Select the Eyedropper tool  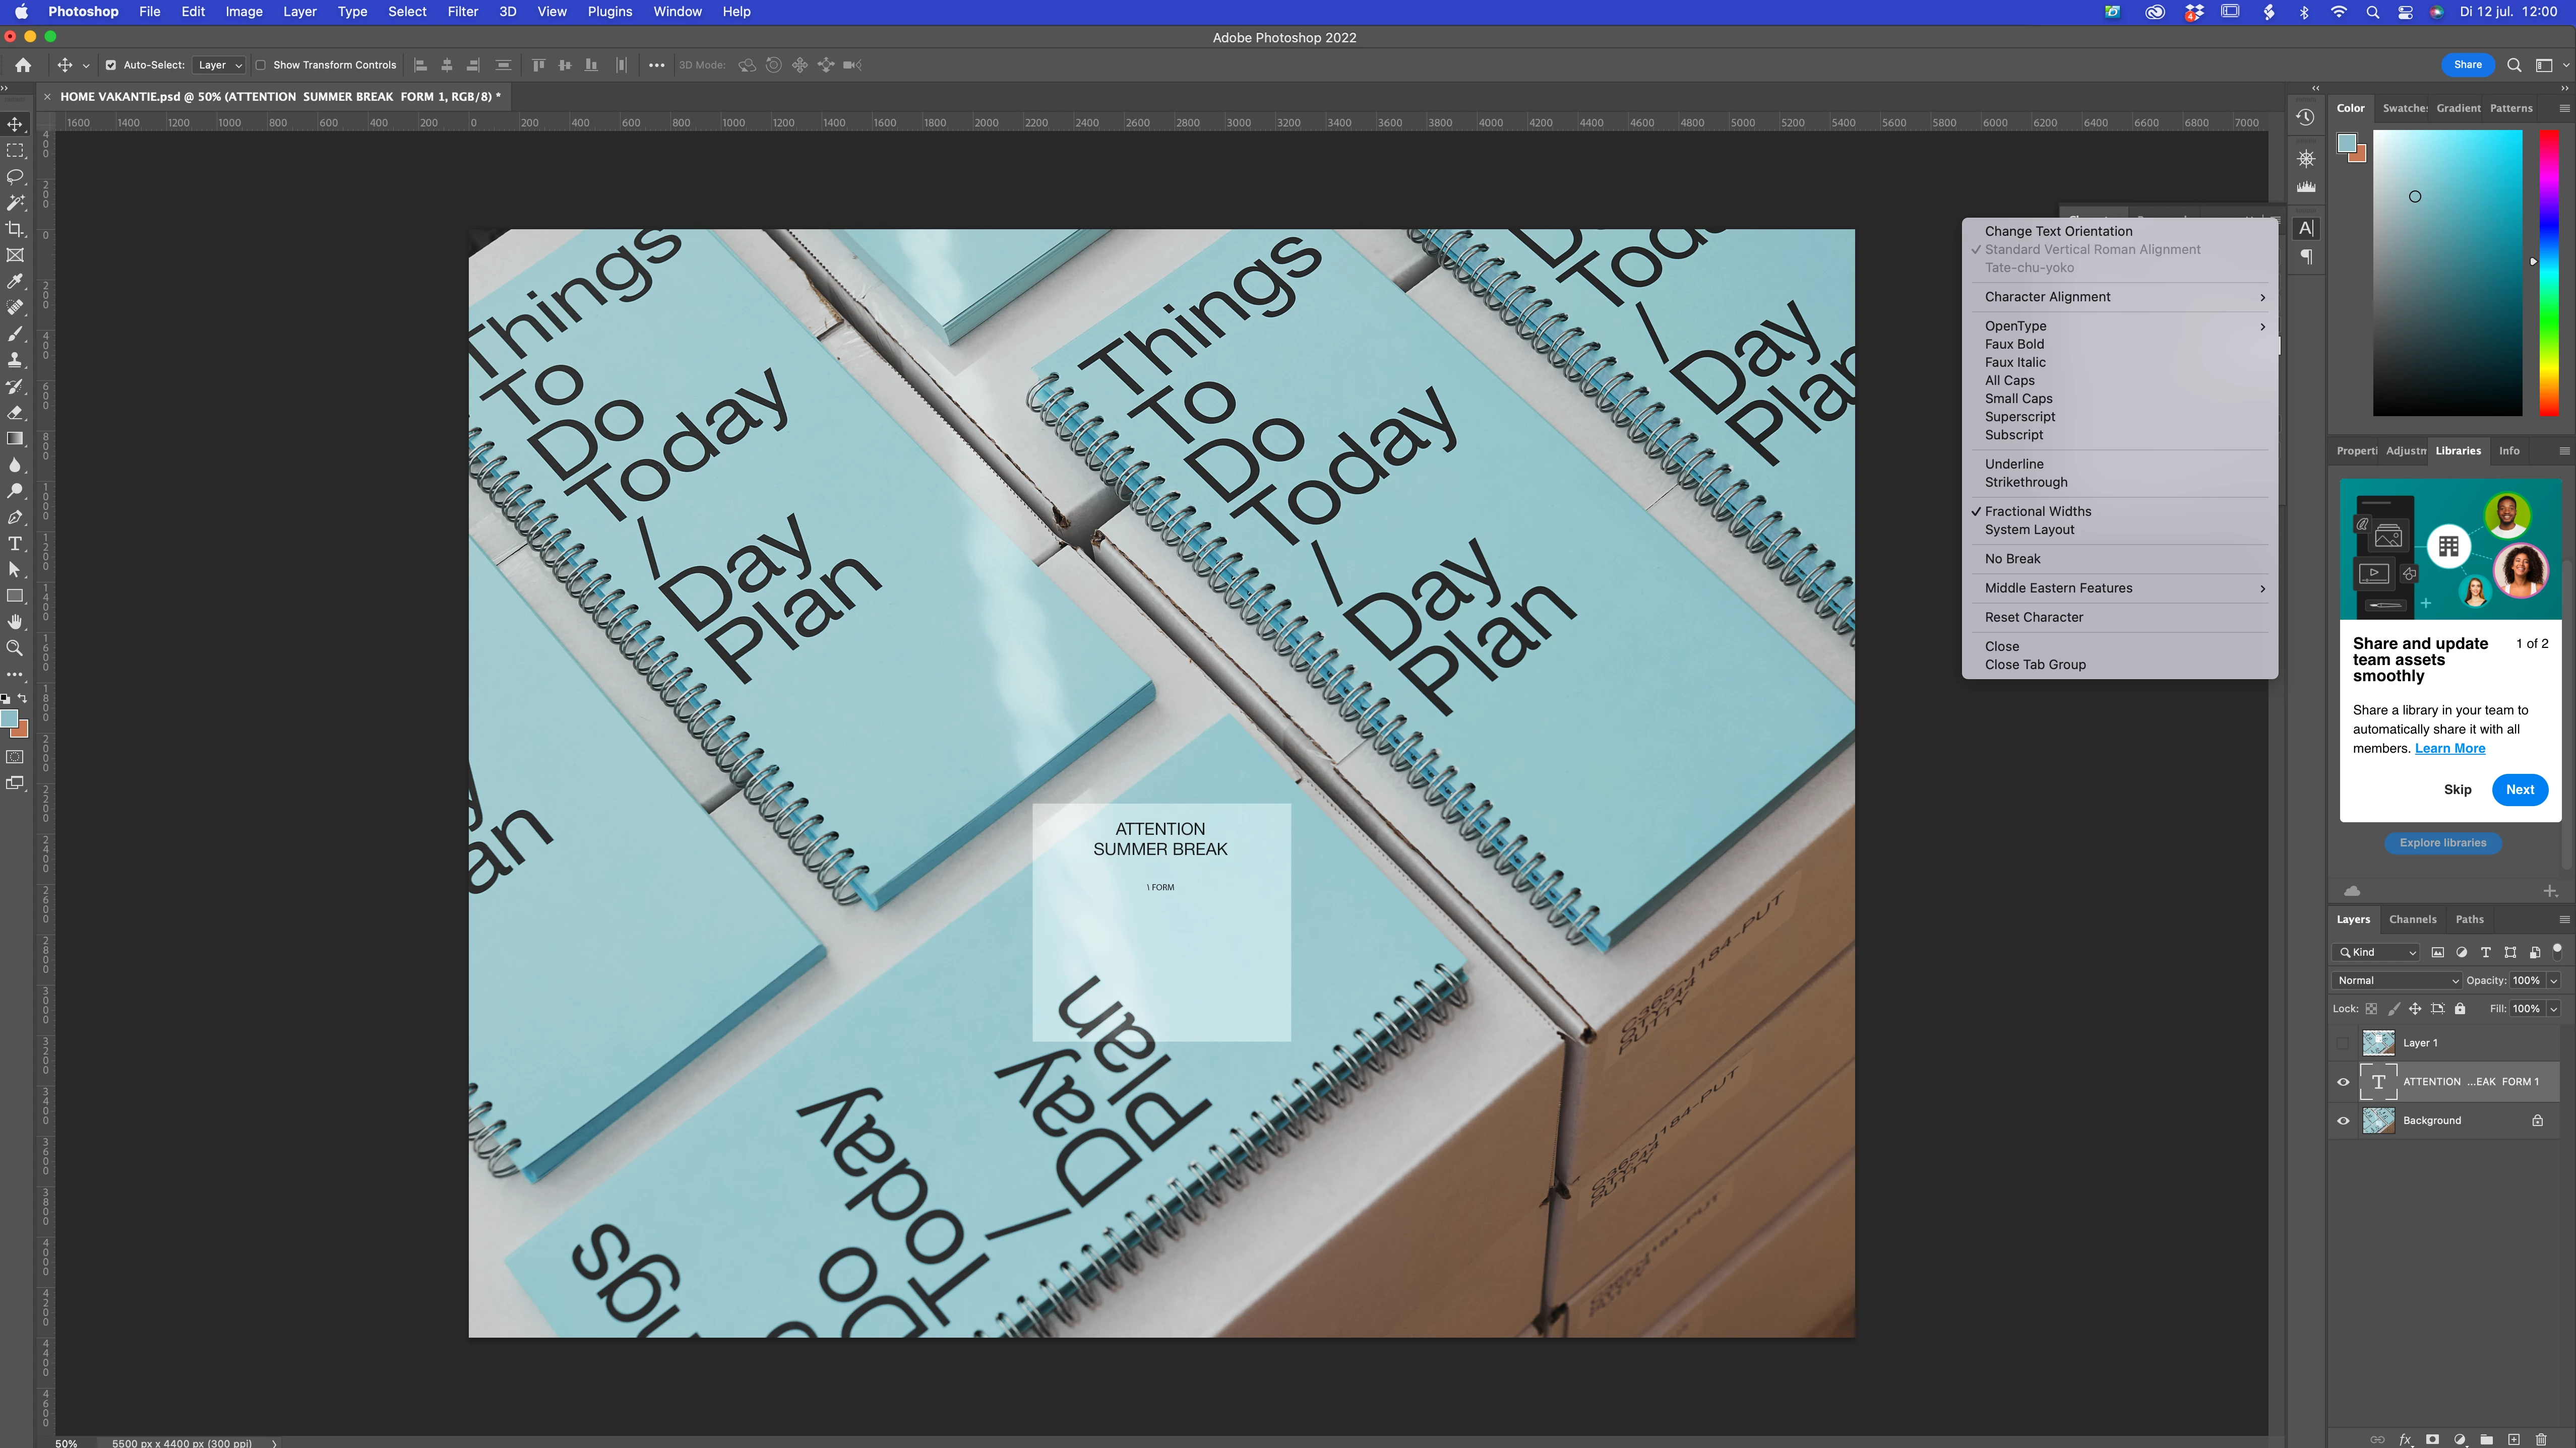[15, 282]
